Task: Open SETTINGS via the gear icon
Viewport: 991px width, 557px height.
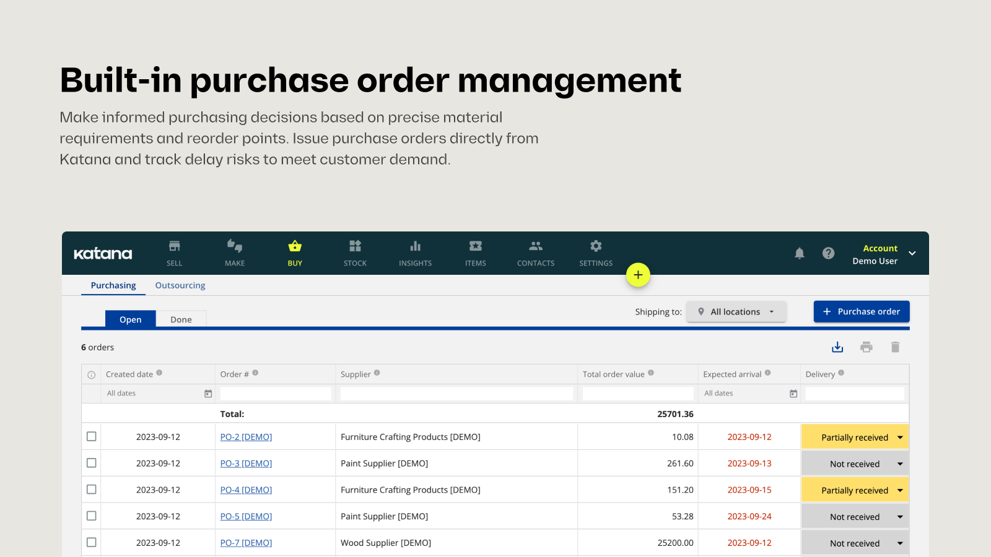Action: [595, 245]
